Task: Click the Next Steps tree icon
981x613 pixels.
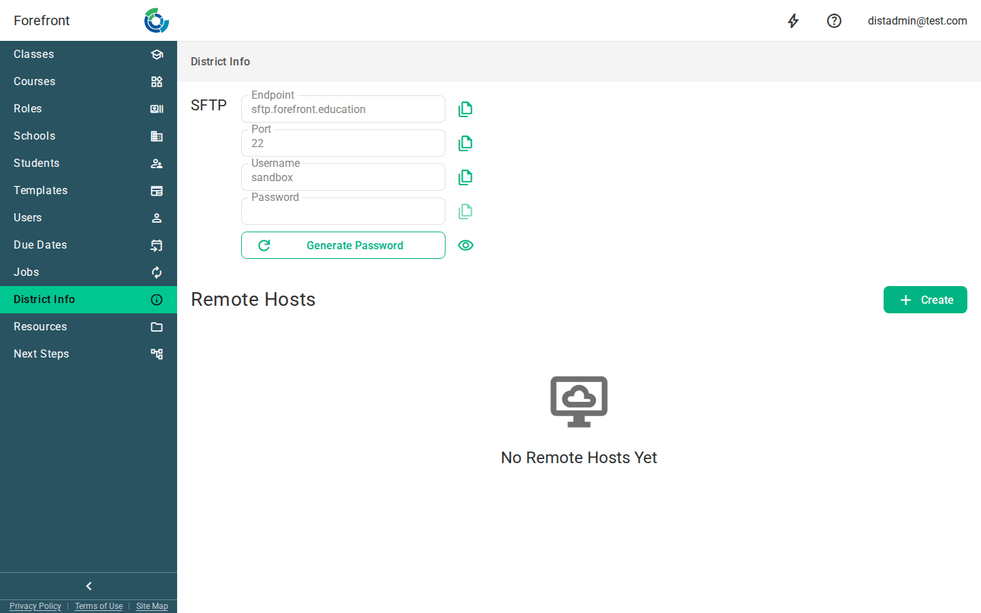Action: (x=157, y=354)
